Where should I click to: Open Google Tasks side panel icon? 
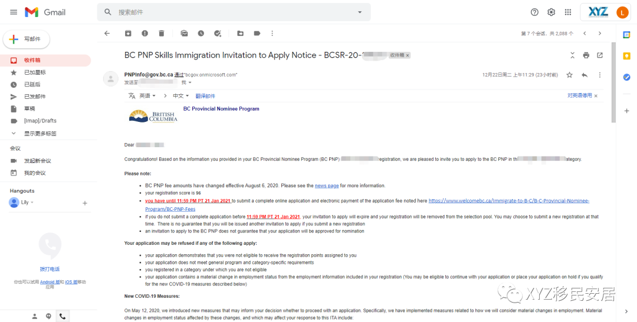point(626,77)
